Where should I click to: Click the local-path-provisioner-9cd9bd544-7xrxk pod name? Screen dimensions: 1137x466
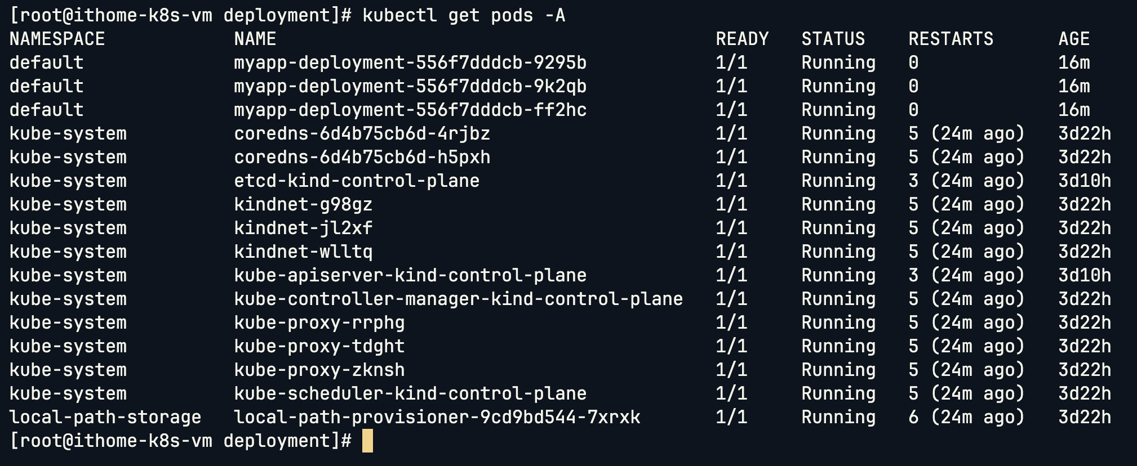[437, 417]
